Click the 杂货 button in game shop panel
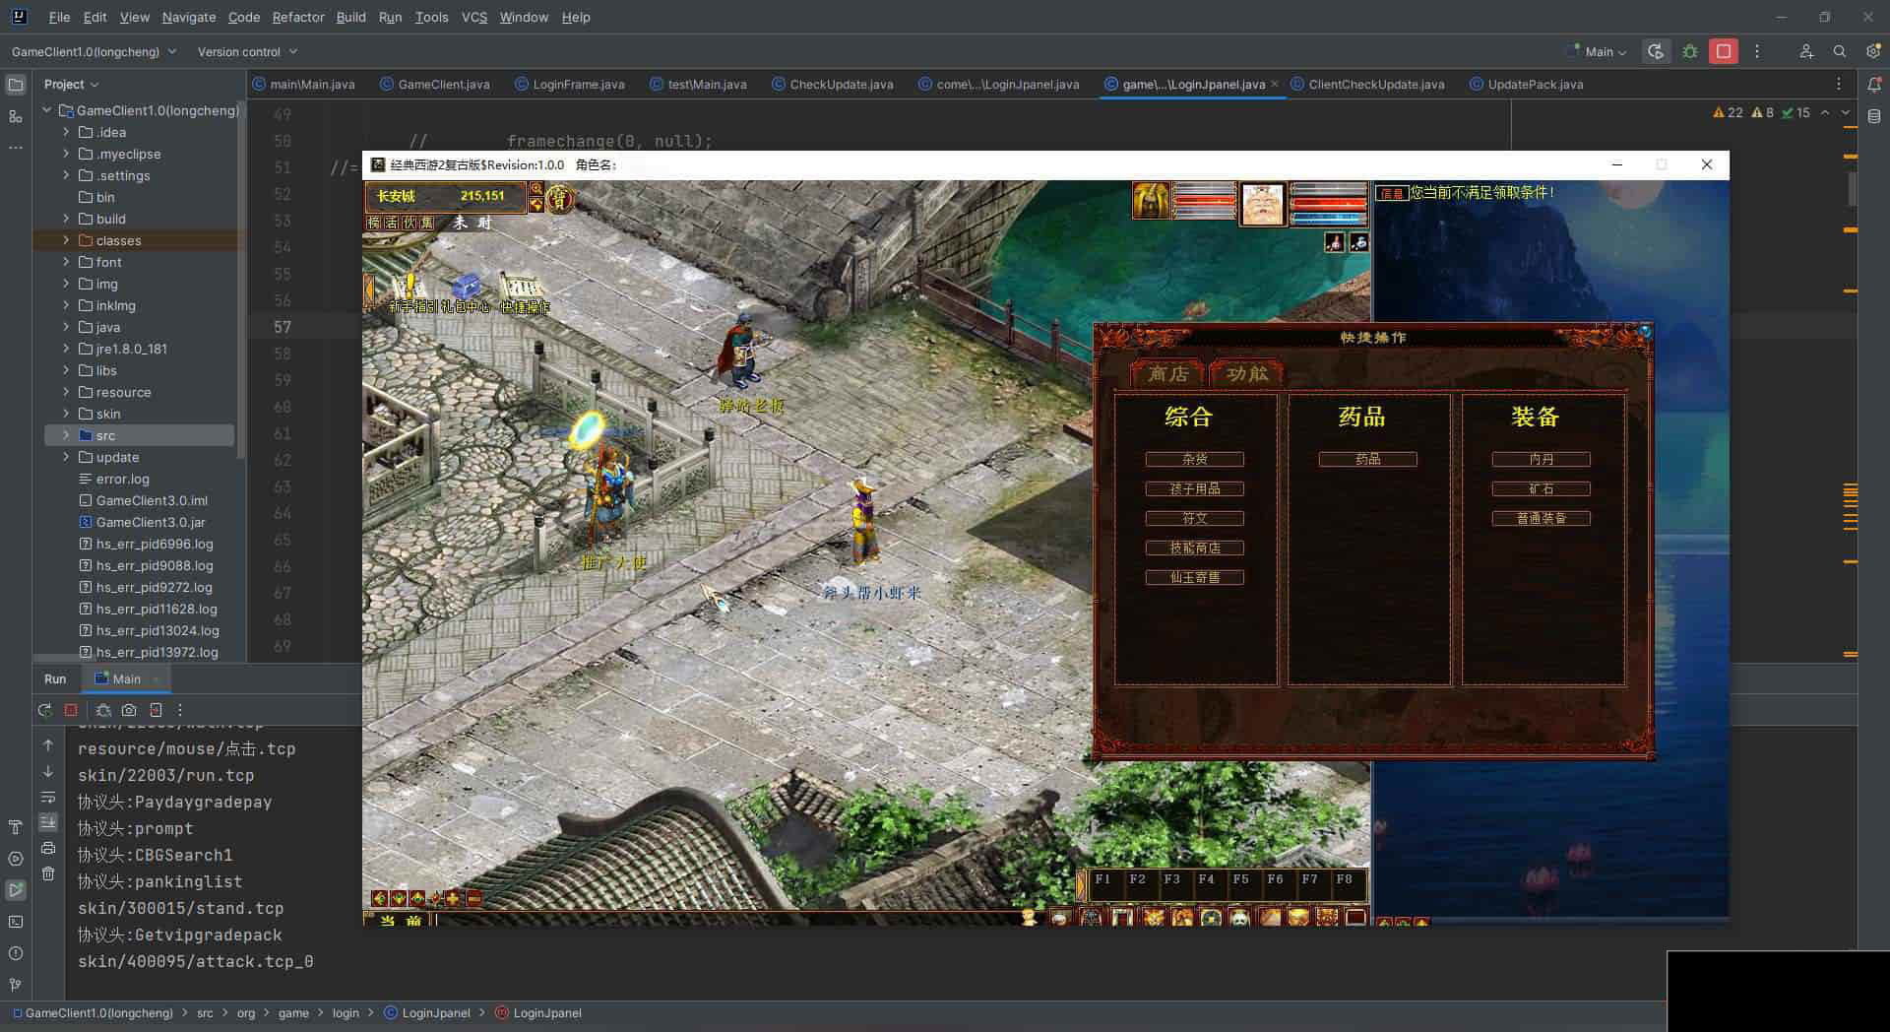The image size is (1890, 1032). [x=1194, y=460]
